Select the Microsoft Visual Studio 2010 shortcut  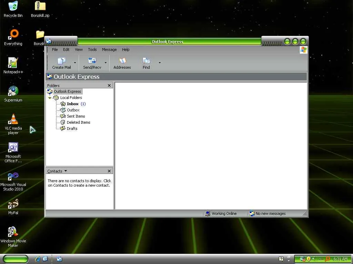click(13, 181)
